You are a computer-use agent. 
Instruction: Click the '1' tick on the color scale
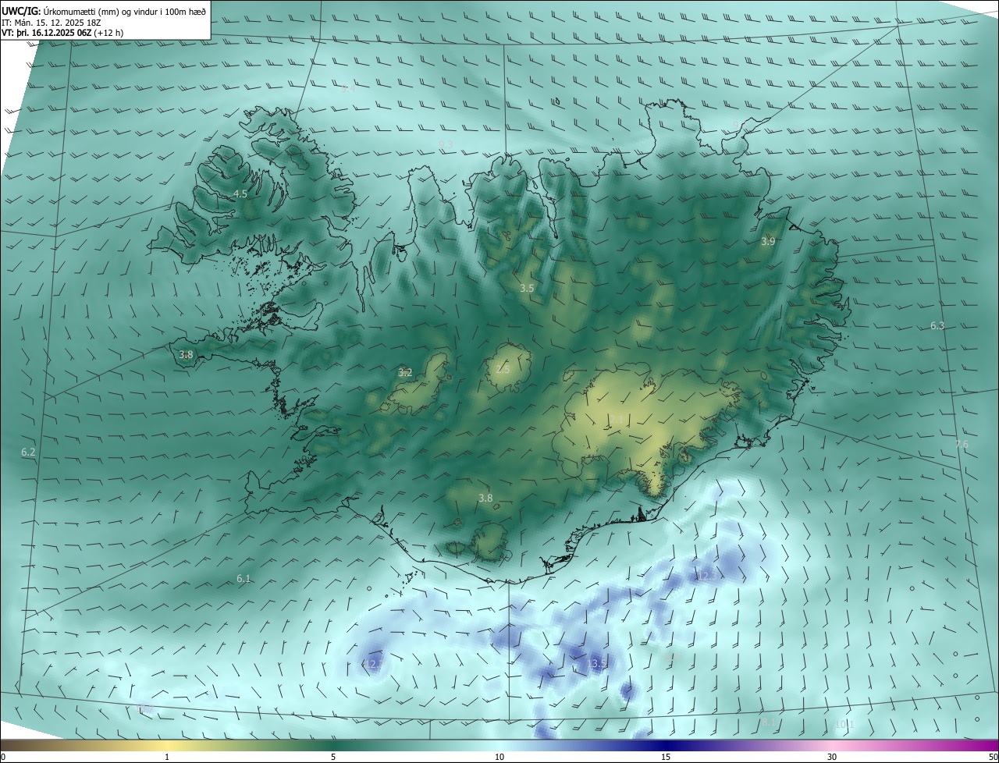(x=167, y=757)
